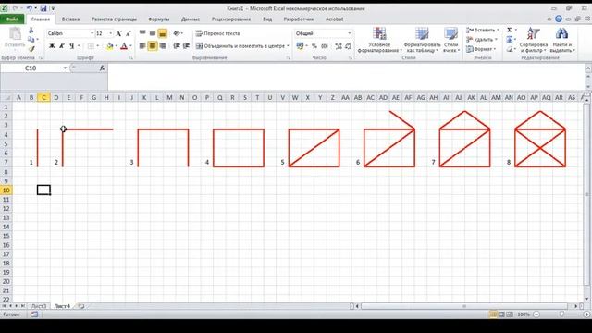The width and height of the screenshot is (592, 333).
Task: Select row header 10
Action: coord(6,191)
